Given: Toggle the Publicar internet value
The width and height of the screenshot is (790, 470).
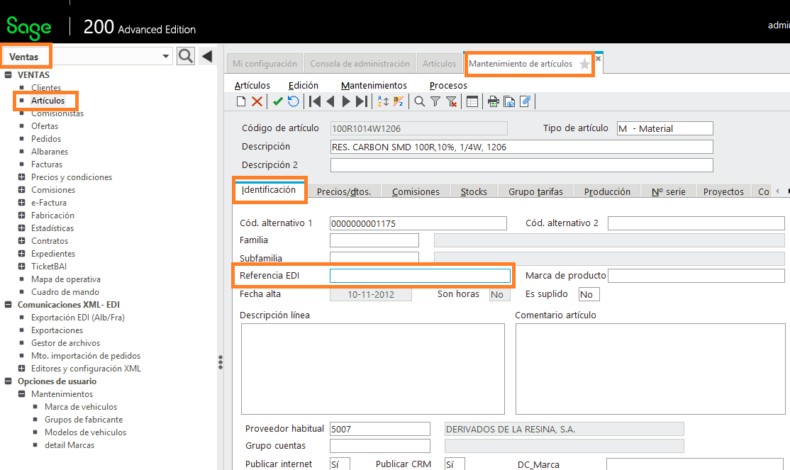Looking at the screenshot, I should [340, 464].
